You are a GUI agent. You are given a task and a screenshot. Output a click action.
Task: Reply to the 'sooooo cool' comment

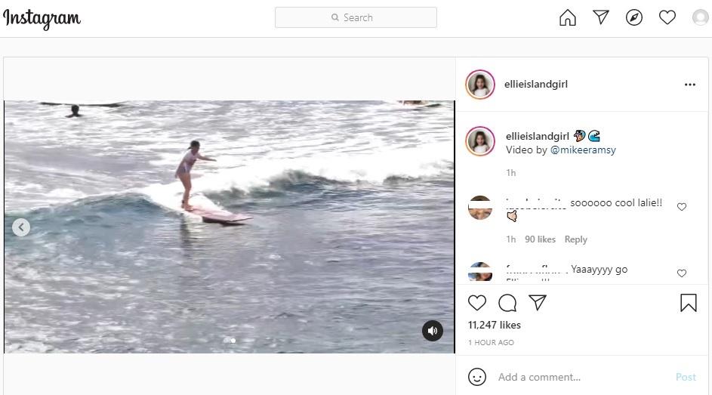575,239
